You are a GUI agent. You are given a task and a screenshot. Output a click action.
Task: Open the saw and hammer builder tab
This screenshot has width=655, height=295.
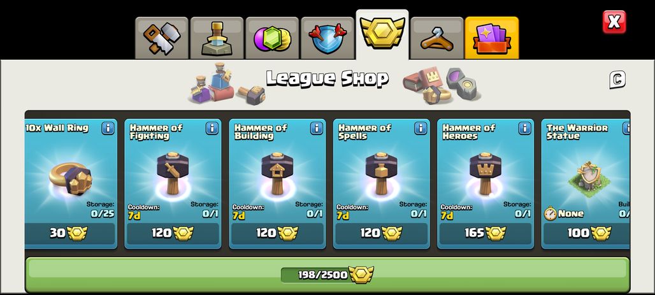162,38
